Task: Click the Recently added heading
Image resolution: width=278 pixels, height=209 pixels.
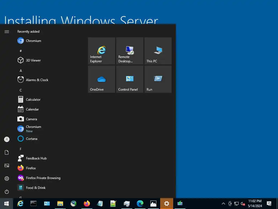Action: 28,32
